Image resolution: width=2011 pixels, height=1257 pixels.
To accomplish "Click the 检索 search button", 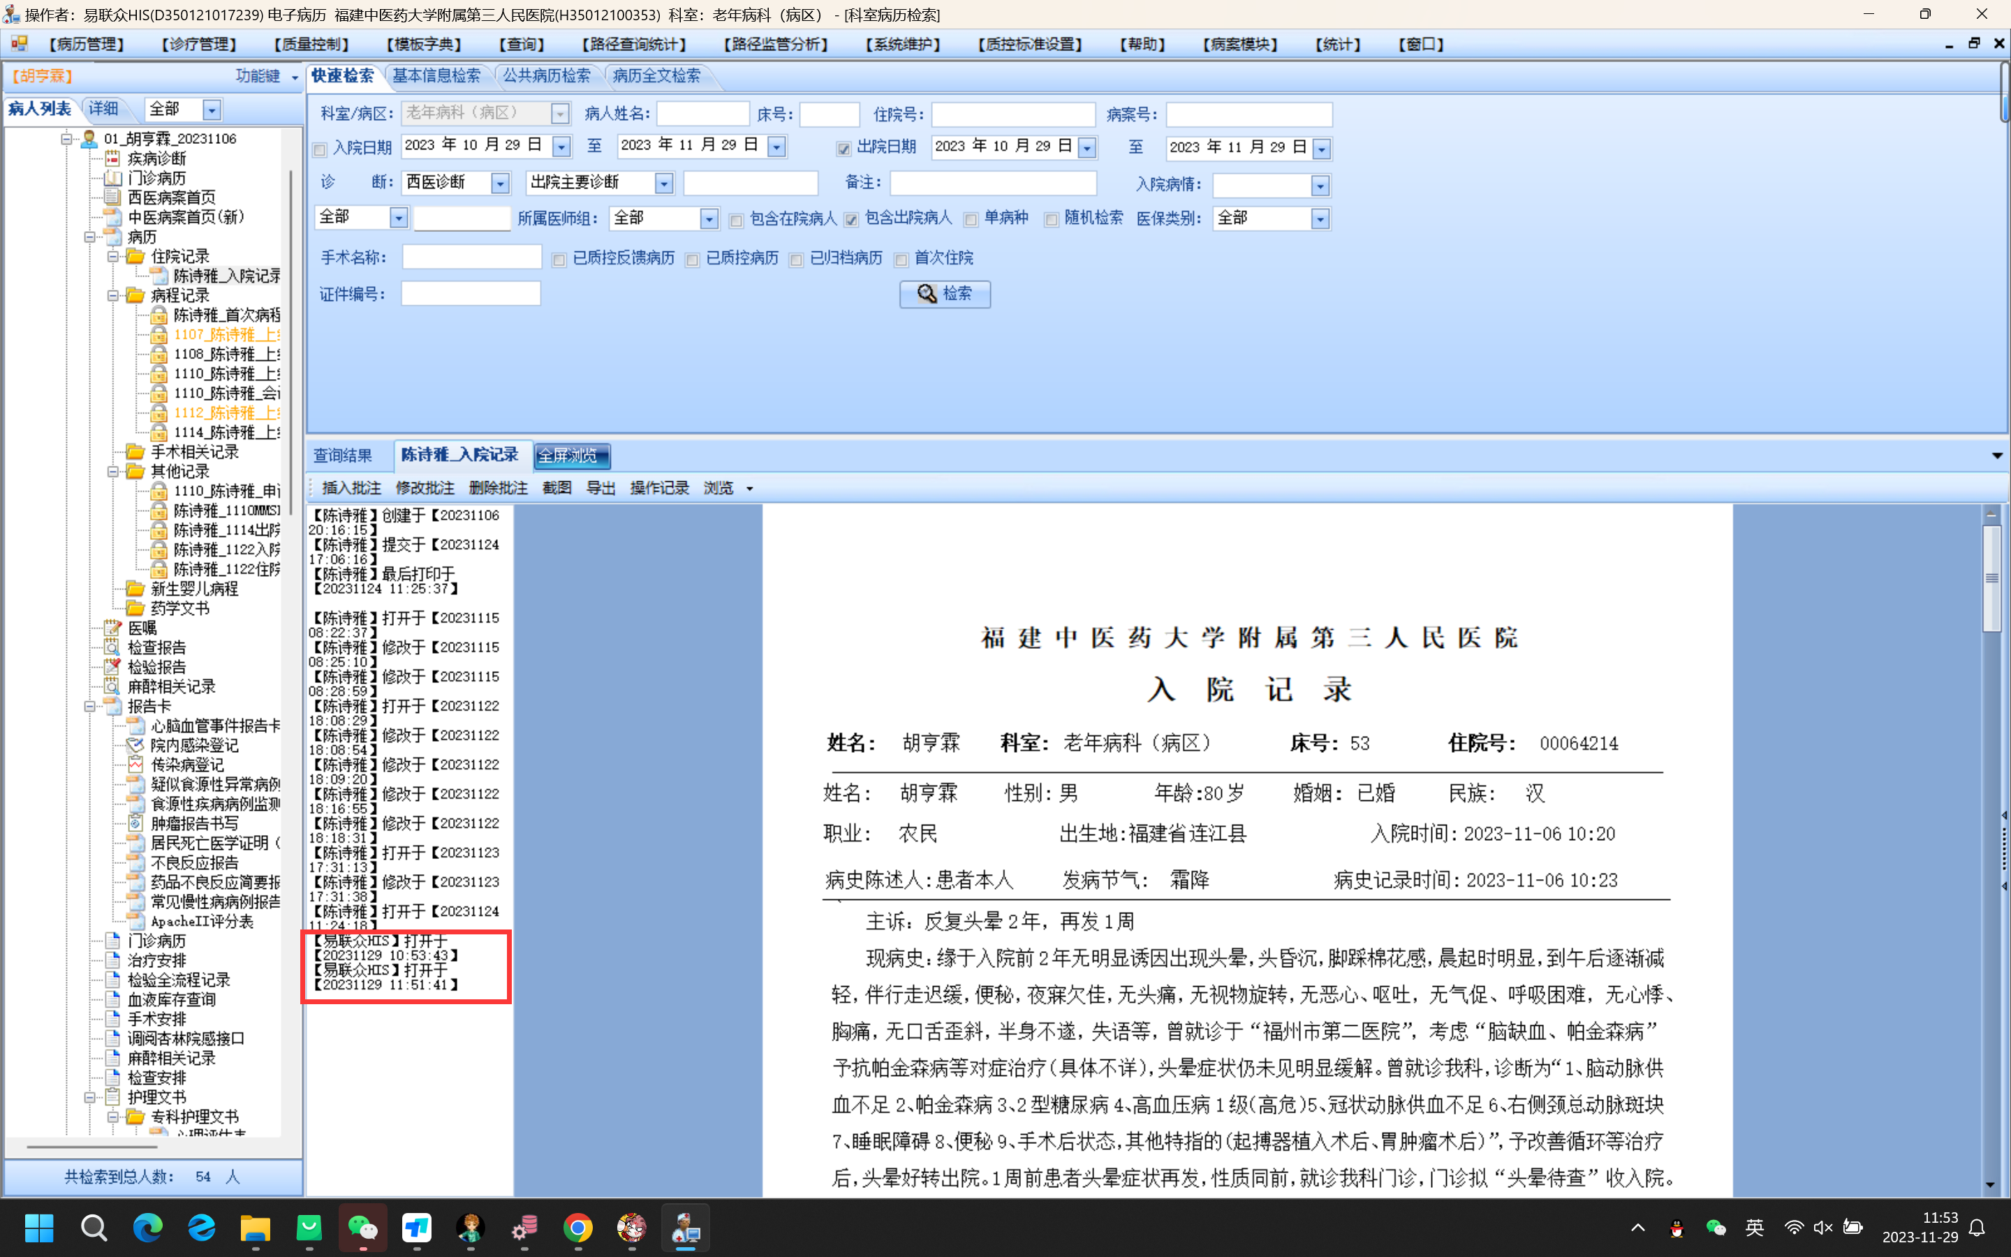I will (x=945, y=293).
